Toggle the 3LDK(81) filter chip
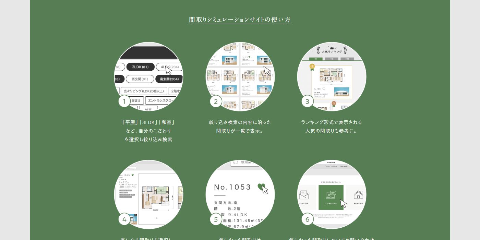 (141, 67)
